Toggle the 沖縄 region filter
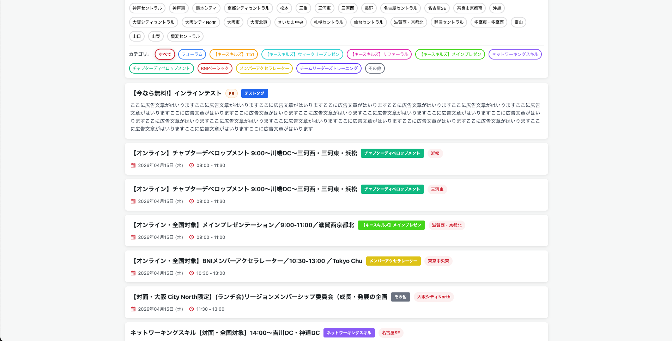Viewport: 672px width, 341px height. pos(497,8)
